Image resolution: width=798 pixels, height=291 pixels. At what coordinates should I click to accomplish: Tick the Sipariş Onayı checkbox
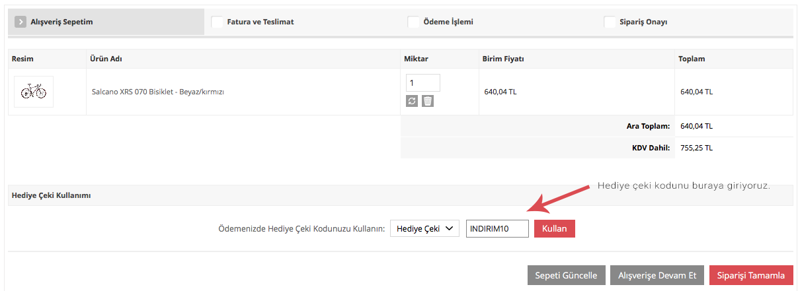610,22
